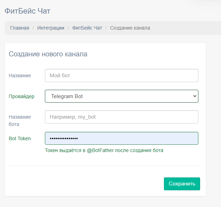Click the chevron arrow on the provider select
The height and width of the screenshot is (207, 221).
[195, 96]
